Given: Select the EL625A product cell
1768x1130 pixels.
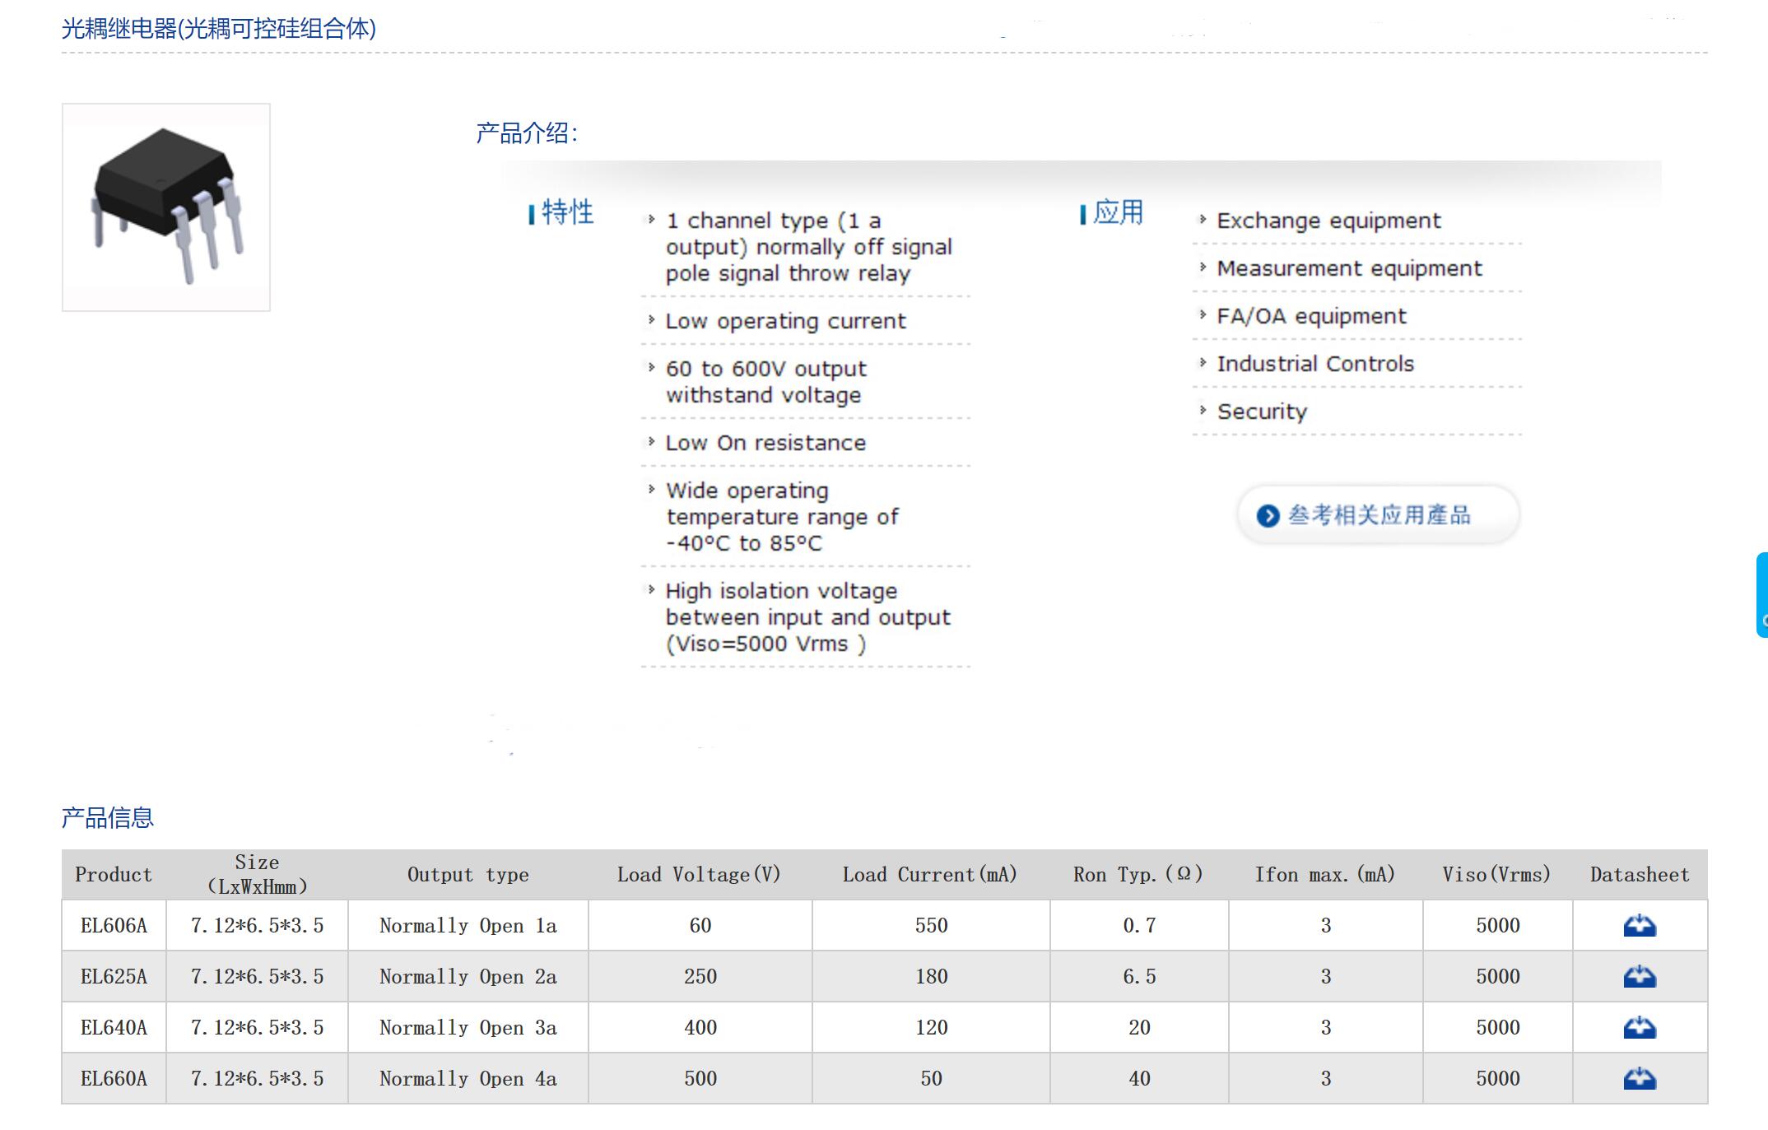Looking at the screenshot, I should pos(114,977).
